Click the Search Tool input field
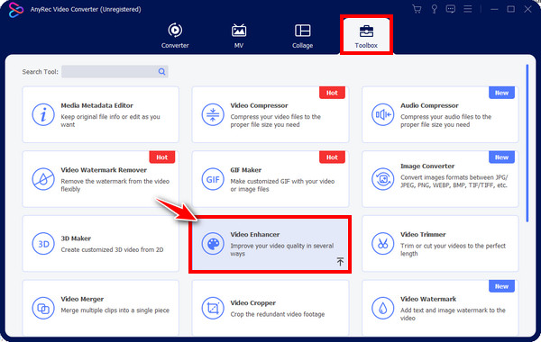The width and height of the screenshot is (541, 342). tap(115, 72)
